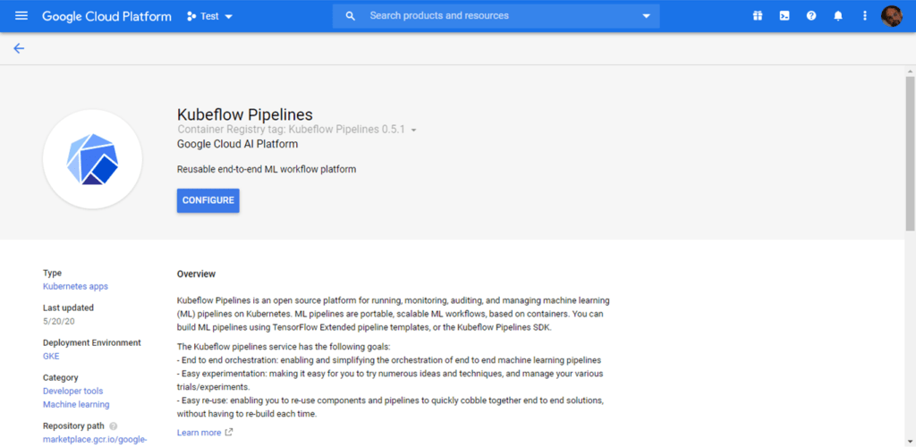916x447 pixels.
Task: Open the Kubernetes apps type link
Action: (75, 286)
